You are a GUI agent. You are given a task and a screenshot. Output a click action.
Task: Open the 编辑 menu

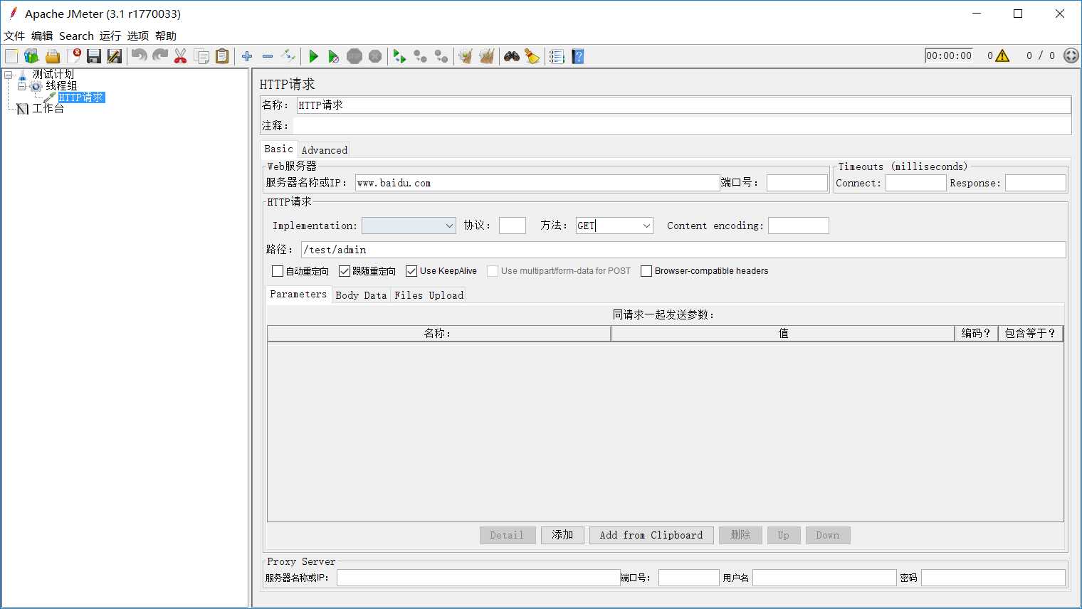coord(42,36)
